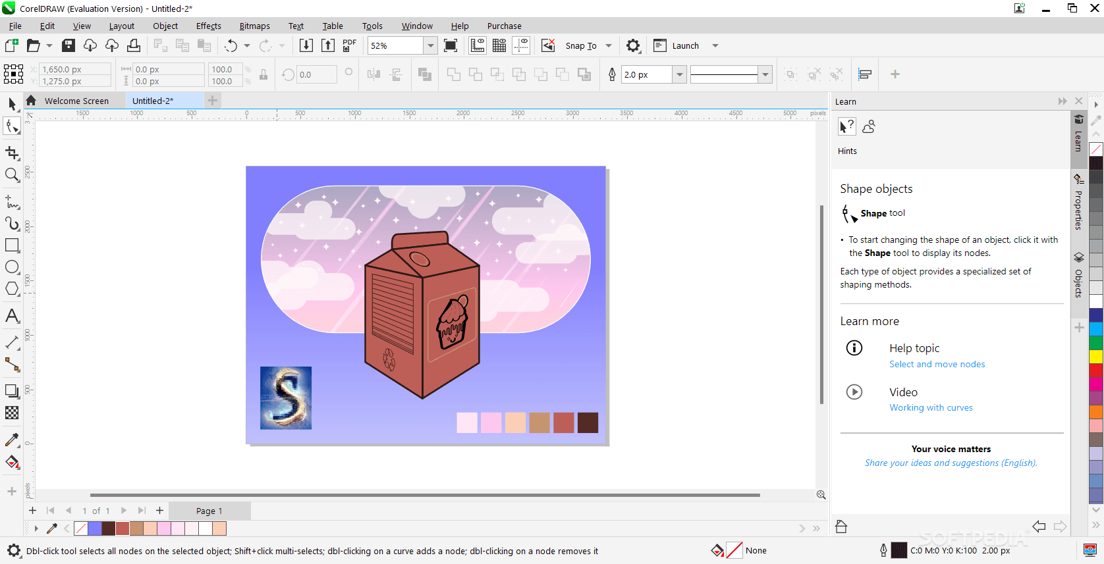Screen dimensions: 1104x564
Task: Select the Rectangle tool
Action: point(12,245)
